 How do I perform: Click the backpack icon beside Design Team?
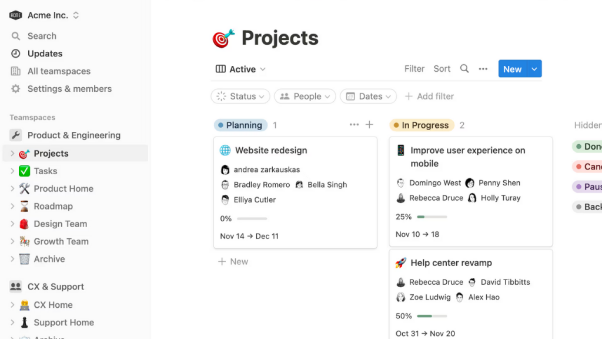(x=24, y=224)
